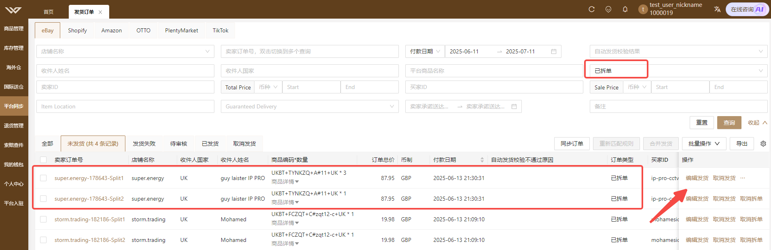Show the 已发货 orders tab
771x250 pixels.
coord(210,144)
